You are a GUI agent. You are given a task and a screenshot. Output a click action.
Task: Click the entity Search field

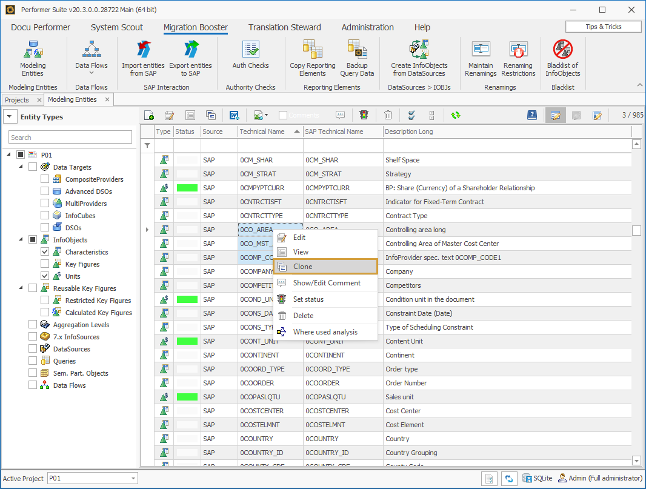[x=70, y=137]
